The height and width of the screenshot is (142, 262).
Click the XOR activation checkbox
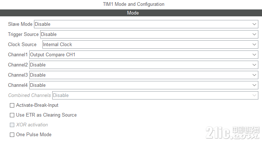click(12, 125)
